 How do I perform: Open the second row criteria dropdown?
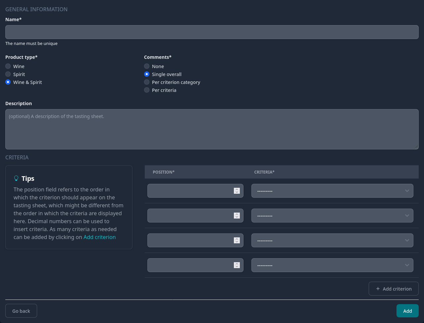point(332,216)
